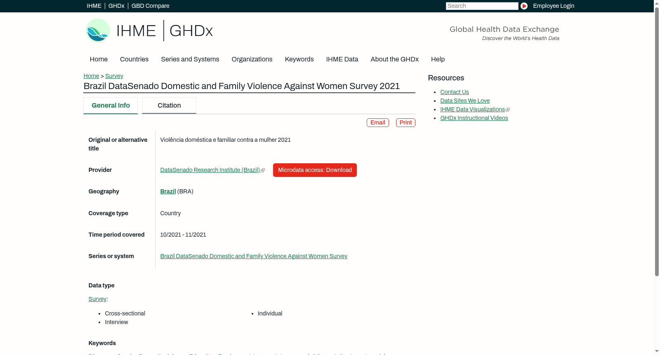660x355 pixels.
Task: Click the Email button
Action: pos(378,122)
